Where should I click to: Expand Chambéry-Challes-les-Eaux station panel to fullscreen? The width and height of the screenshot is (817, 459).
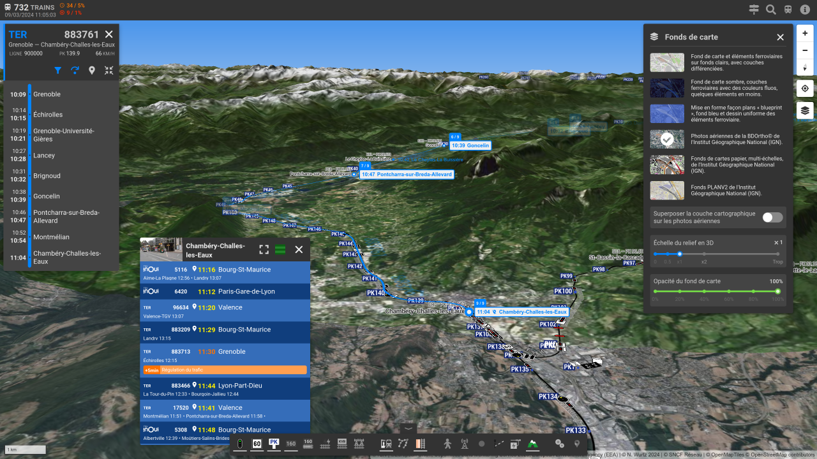pos(264,249)
